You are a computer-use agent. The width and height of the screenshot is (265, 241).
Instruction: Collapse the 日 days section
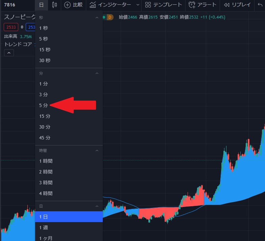pyautogui.click(x=97, y=206)
